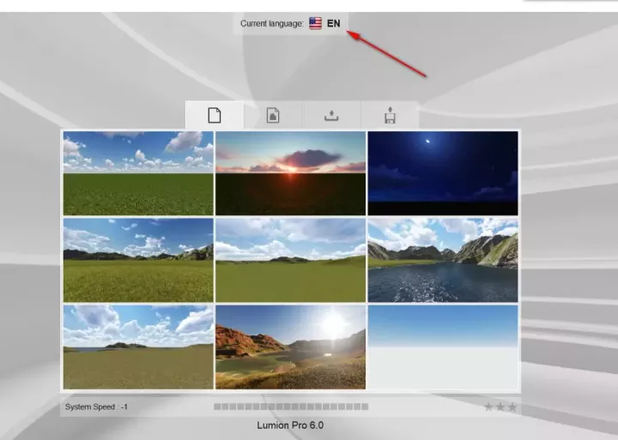Click the three-star rating icons

coord(500,407)
